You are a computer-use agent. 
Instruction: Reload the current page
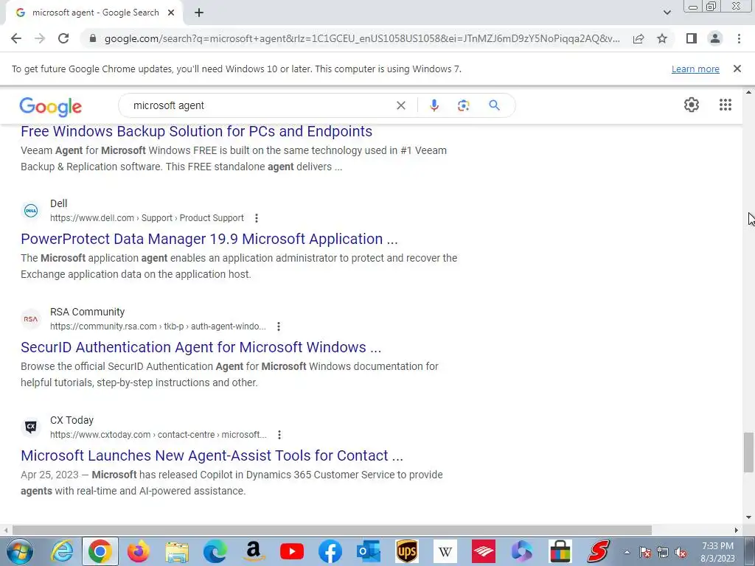click(63, 38)
